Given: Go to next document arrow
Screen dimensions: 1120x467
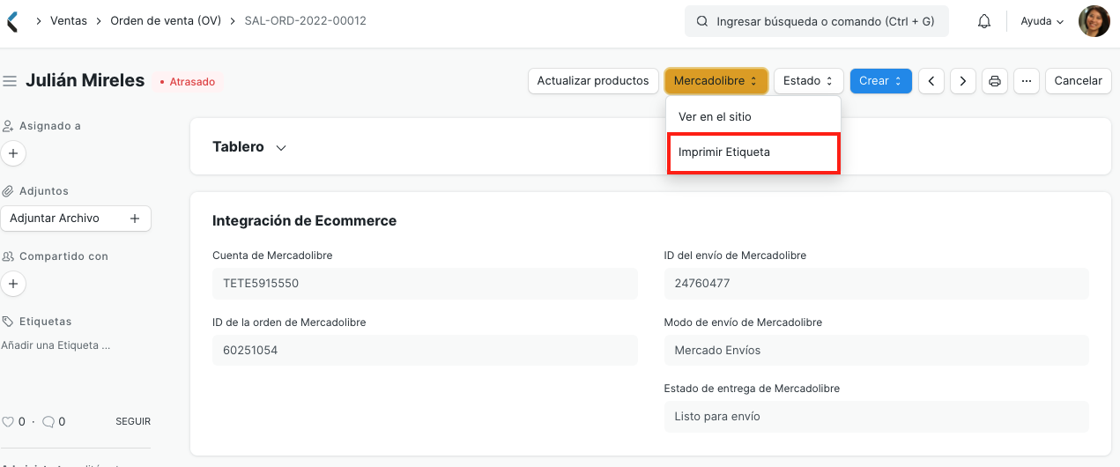Looking at the screenshot, I should (x=963, y=81).
